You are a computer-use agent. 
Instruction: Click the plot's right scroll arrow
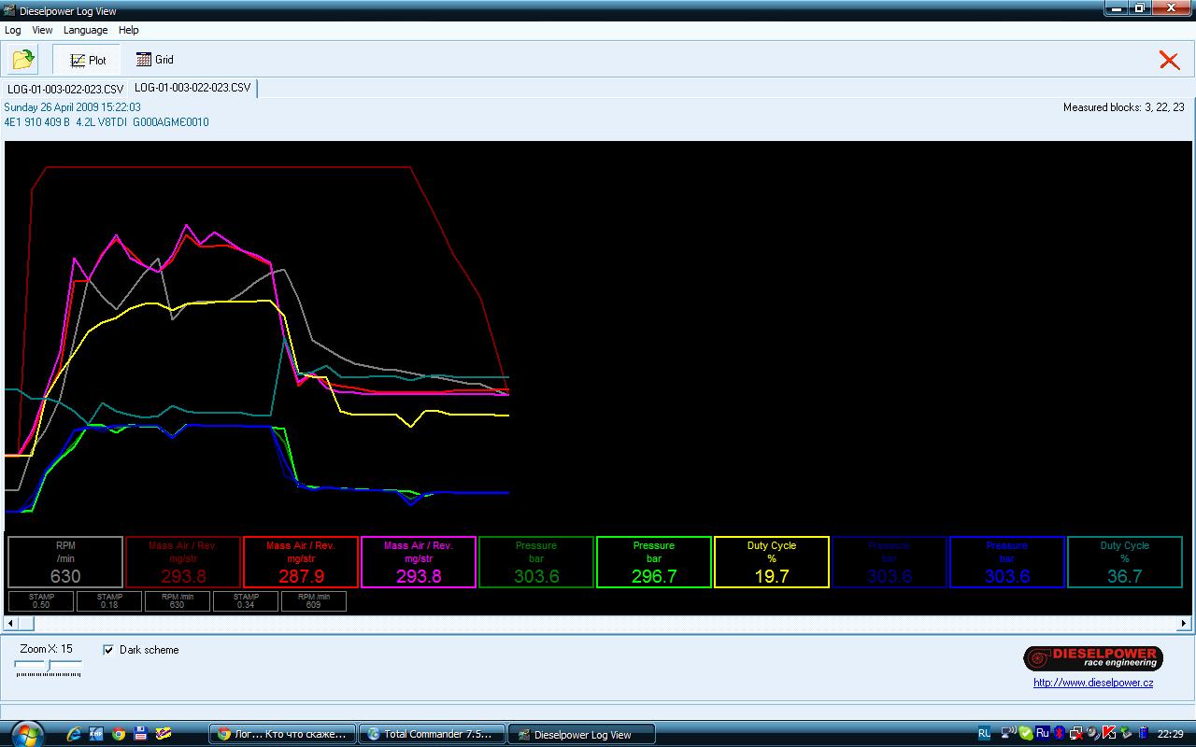pyautogui.click(x=1184, y=623)
